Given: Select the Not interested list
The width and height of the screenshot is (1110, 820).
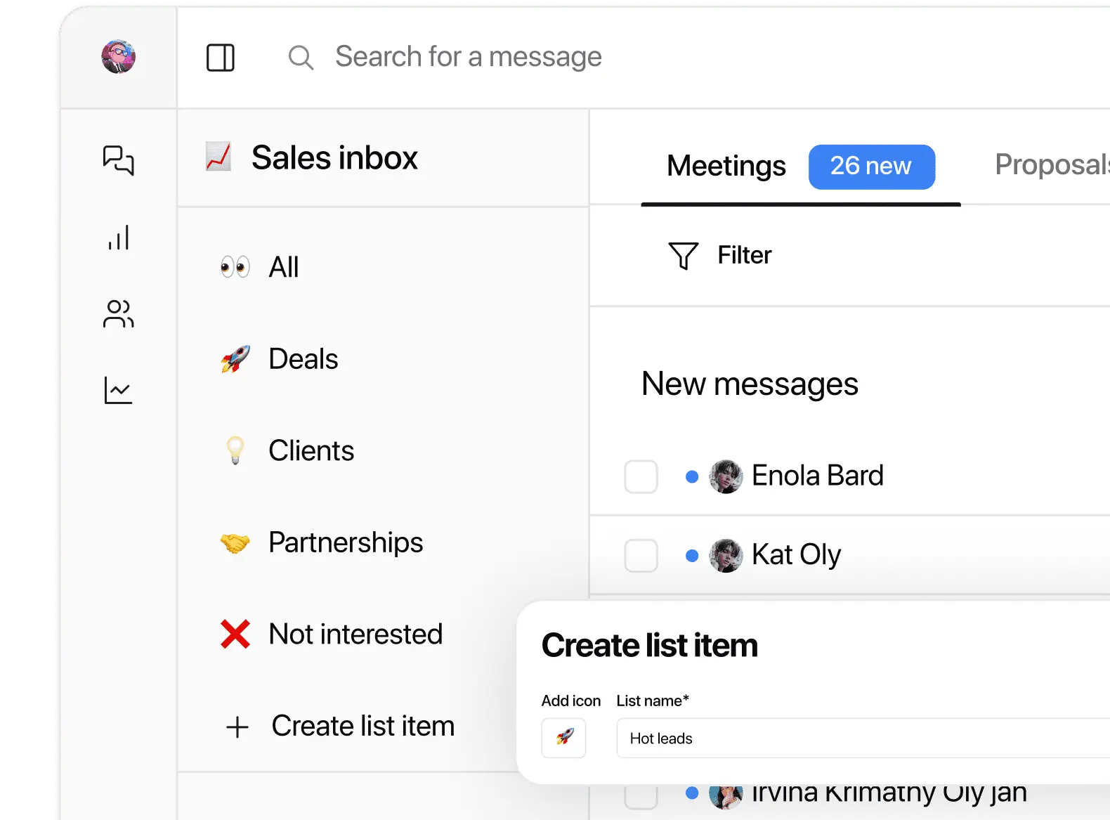Looking at the screenshot, I should [x=355, y=634].
